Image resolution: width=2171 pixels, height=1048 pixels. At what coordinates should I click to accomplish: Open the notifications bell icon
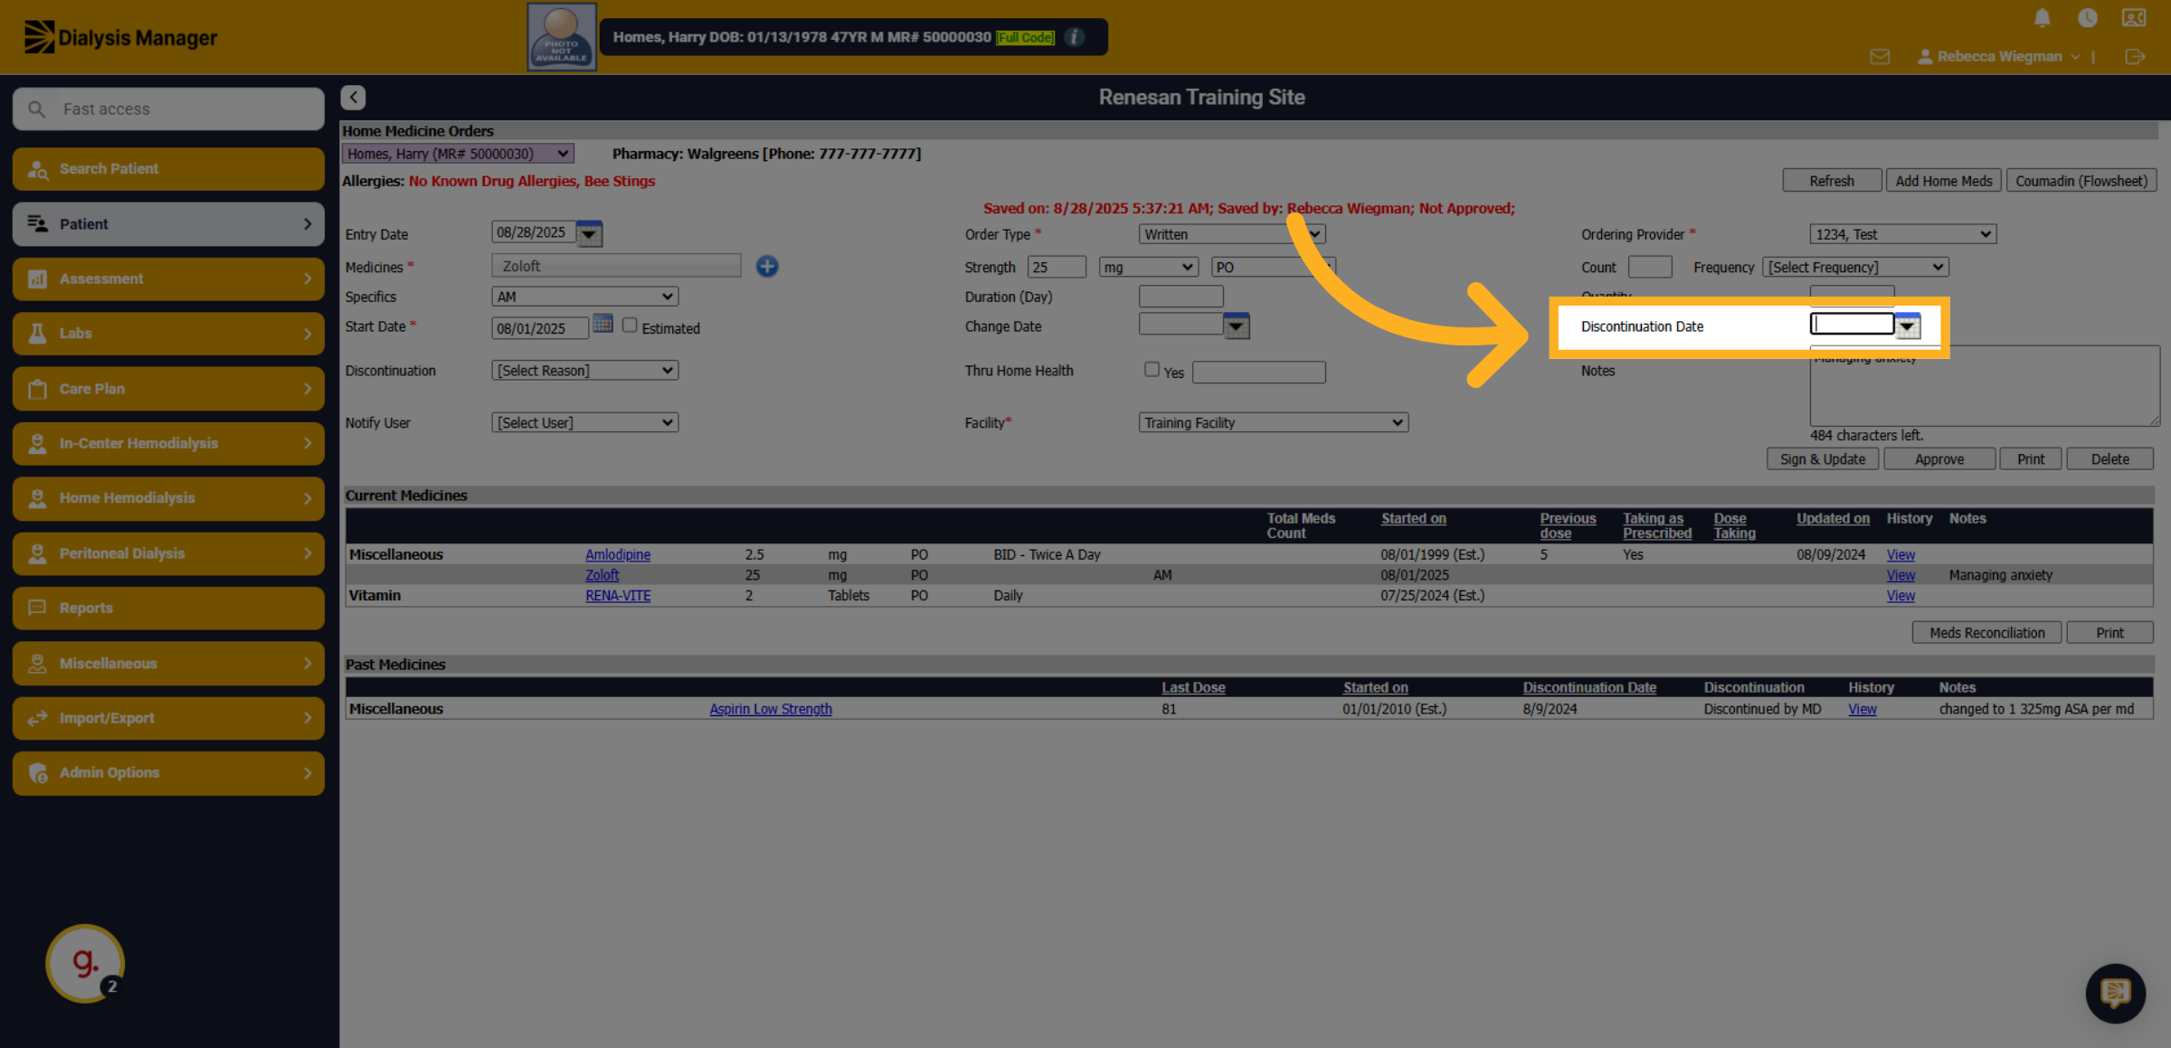(2042, 18)
